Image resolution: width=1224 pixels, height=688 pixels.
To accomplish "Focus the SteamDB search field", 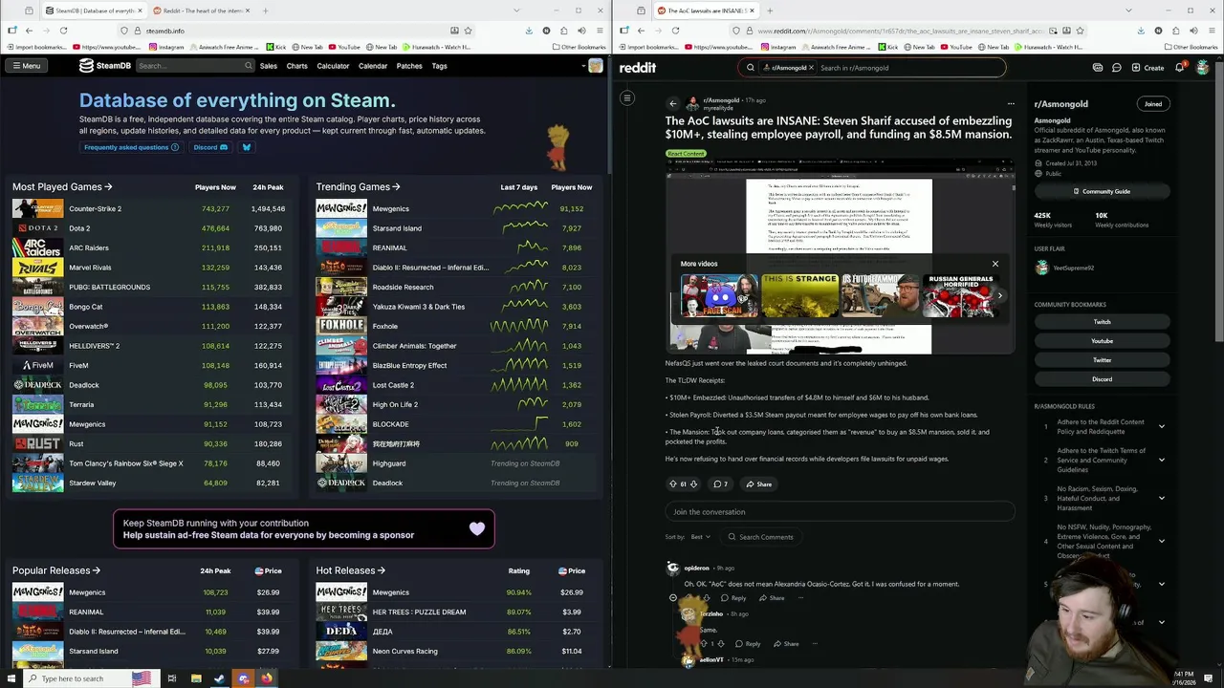I will [x=195, y=66].
